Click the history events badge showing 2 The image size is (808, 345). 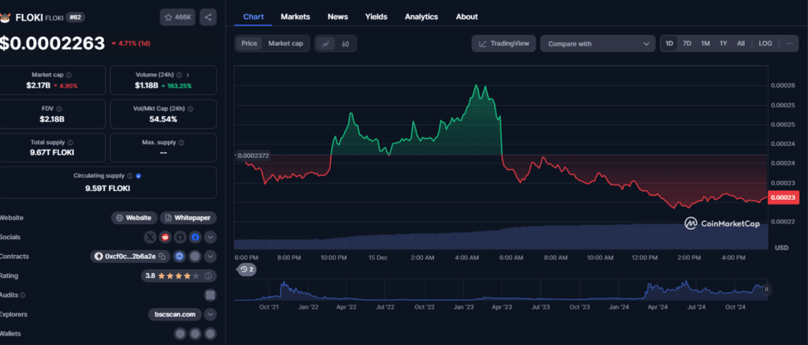247,269
